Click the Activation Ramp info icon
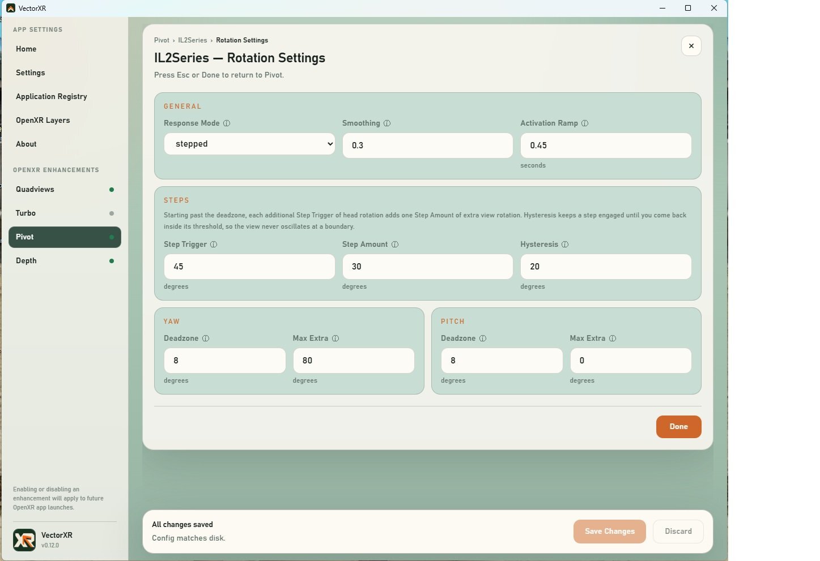Viewport: 820px width, 561px height. point(585,123)
